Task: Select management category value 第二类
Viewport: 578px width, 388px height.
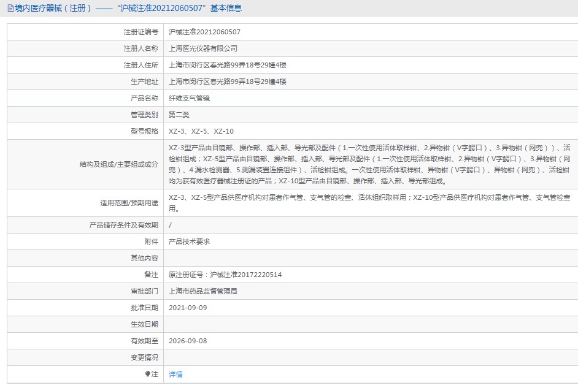Action: pos(179,115)
